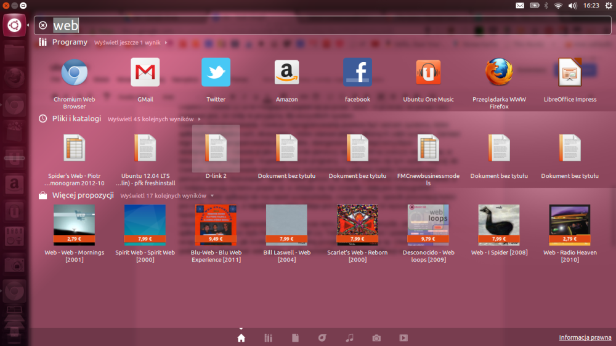This screenshot has width=616, height=346.
Task: Open the Twitter app icon
Action: click(216, 72)
